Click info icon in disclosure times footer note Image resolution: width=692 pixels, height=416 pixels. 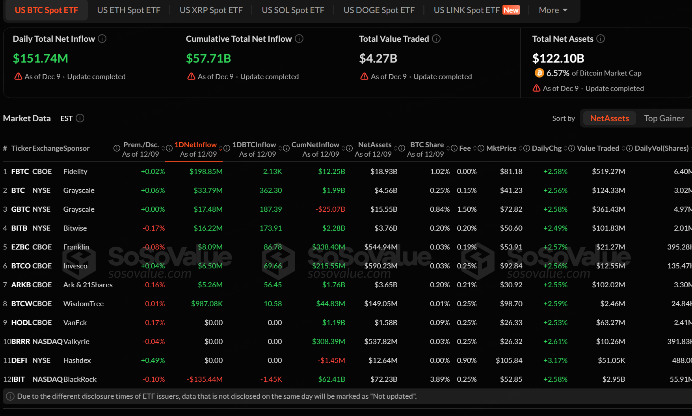(x=10, y=396)
